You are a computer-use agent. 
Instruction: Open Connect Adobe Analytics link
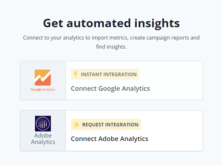point(110,139)
